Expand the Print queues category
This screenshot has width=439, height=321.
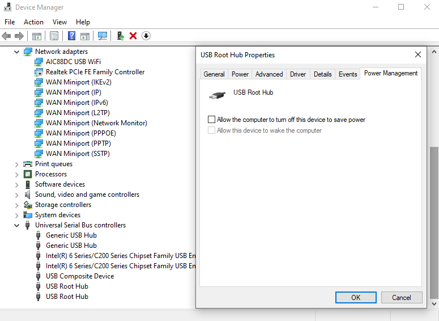point(17,164)
